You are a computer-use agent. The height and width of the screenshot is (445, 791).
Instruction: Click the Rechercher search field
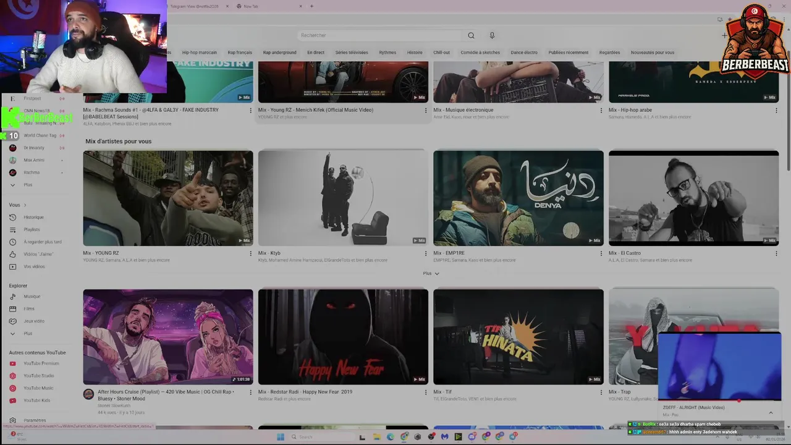click(379, 35)
